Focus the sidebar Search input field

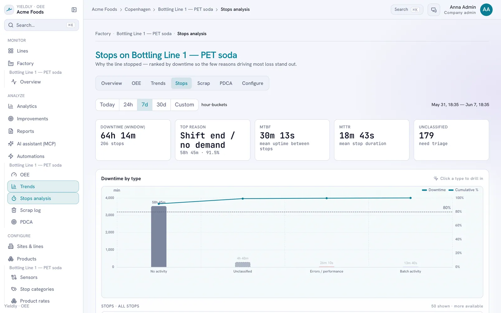pos(41,25)
